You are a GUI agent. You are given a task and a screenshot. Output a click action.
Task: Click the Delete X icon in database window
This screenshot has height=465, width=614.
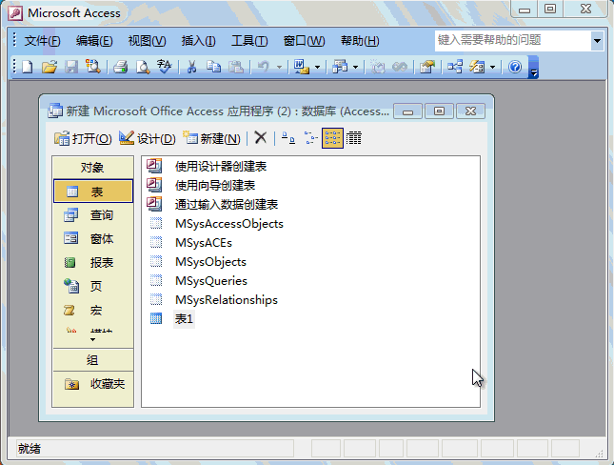[x=261, y=137]
